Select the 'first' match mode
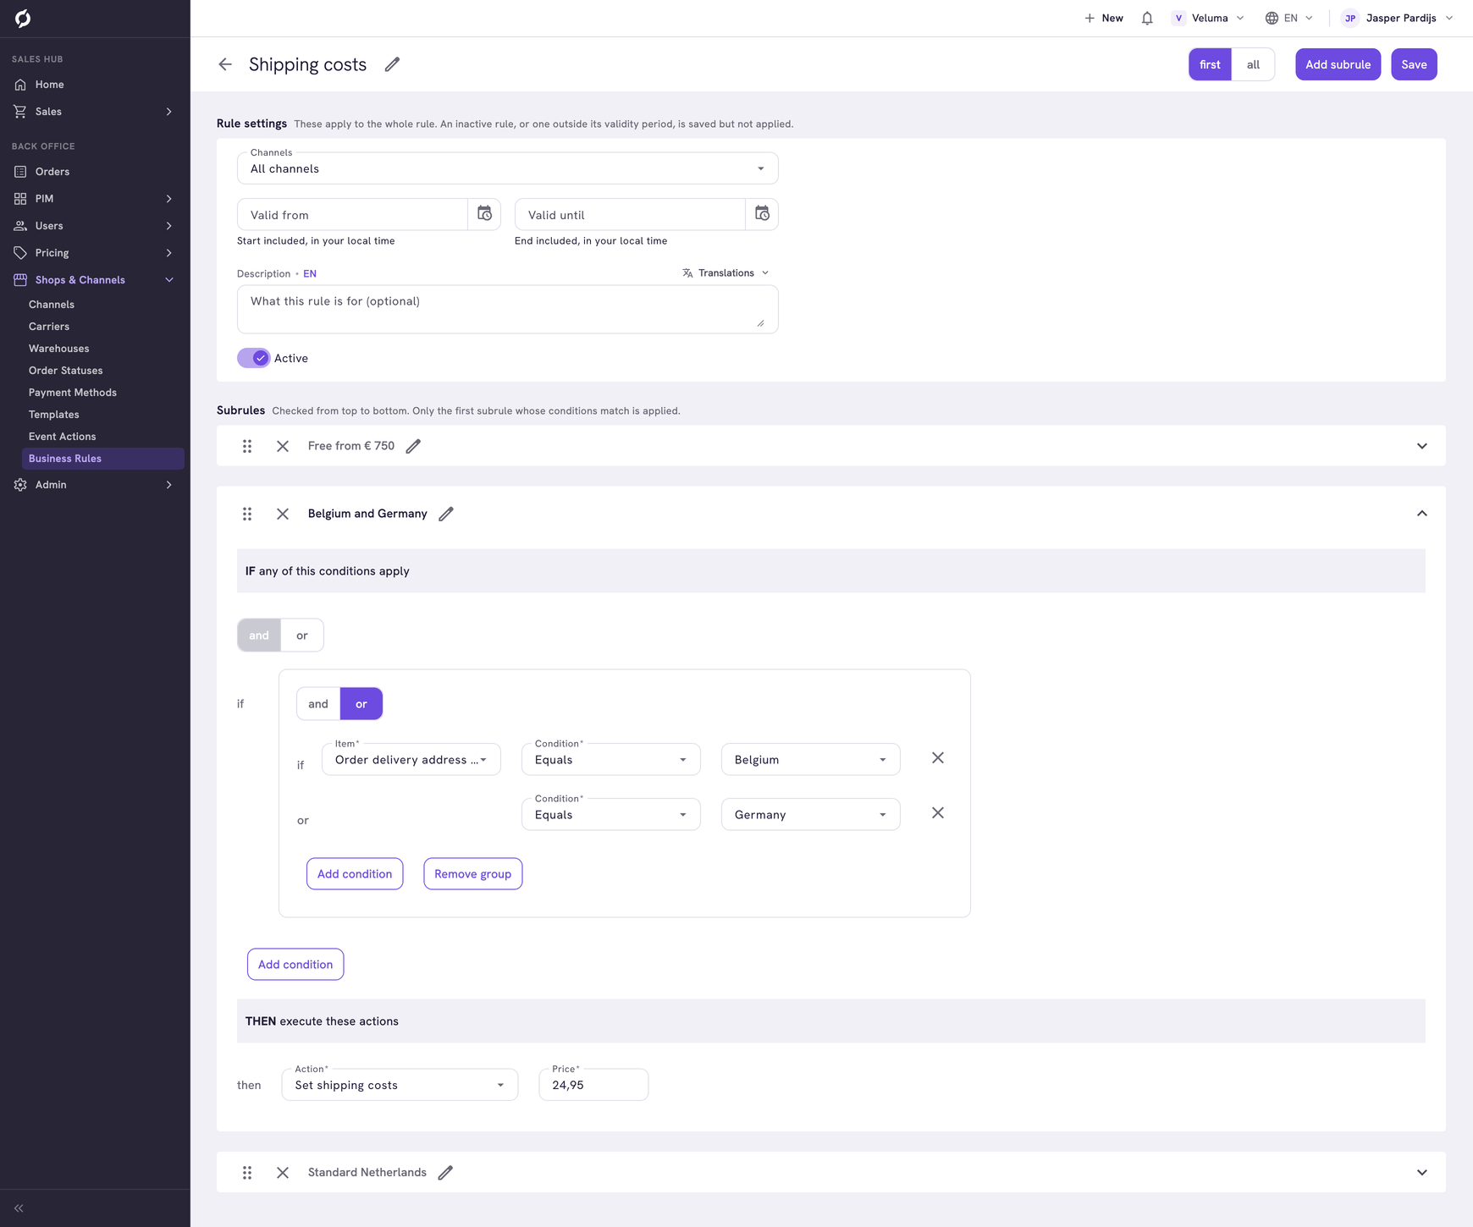The height and width of the screenshot is (1227, 1473). (1210, 64)
